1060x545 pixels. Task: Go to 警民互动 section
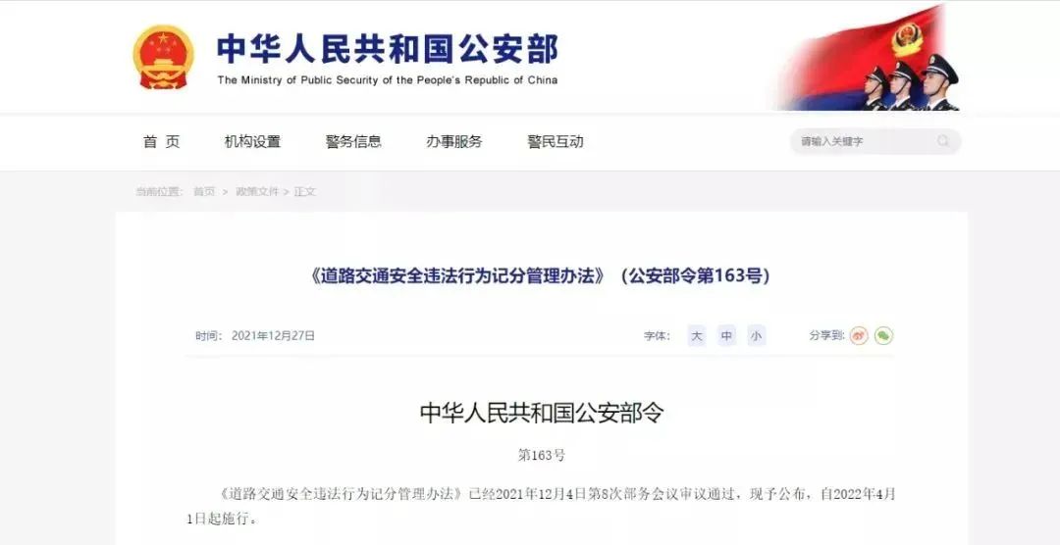click(555, 142)
